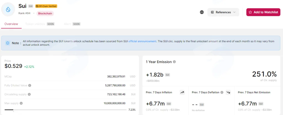Screen dimensions: 283x115
Task: Select the Overview tab
Action: click(x=11, y=24)
